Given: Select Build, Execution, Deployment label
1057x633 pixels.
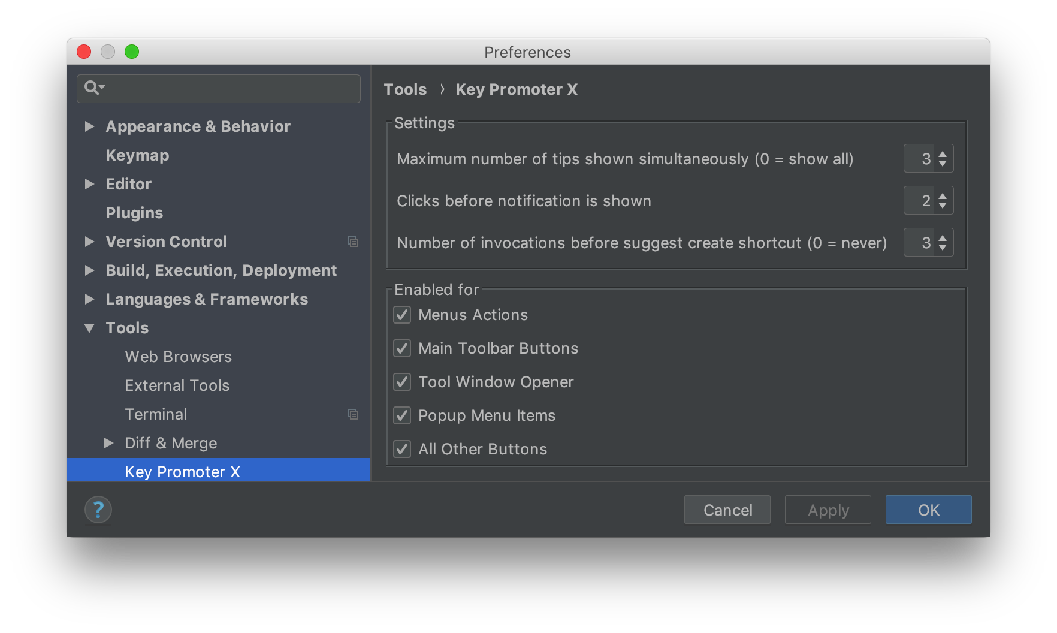Looking at the screenshot, I should click(x=221, y=270).
